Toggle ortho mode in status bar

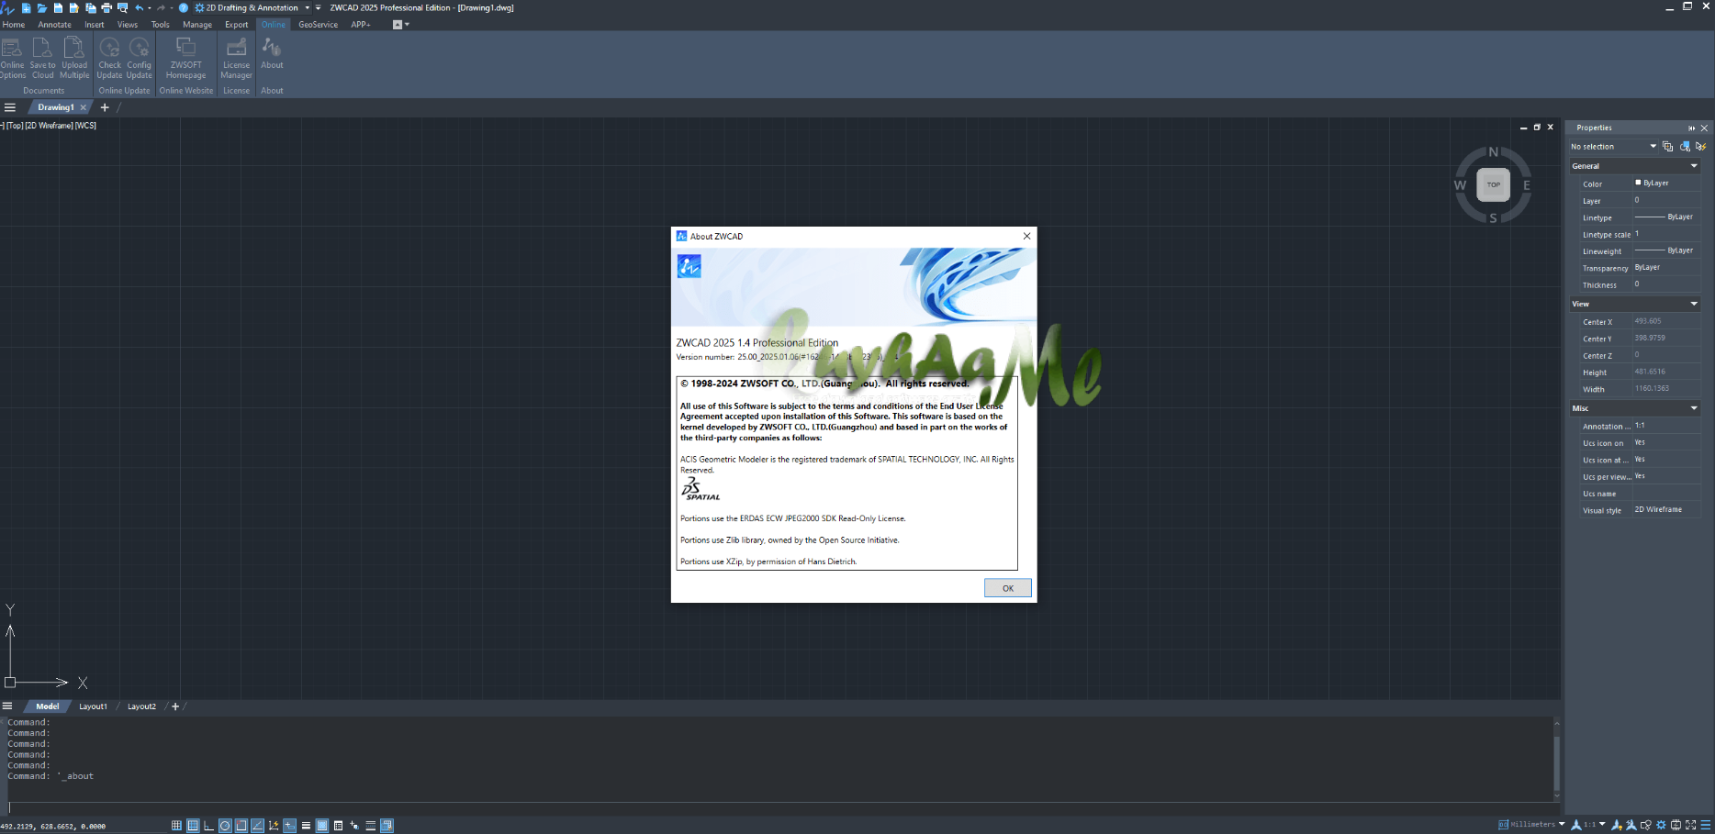tap(209, 826)
